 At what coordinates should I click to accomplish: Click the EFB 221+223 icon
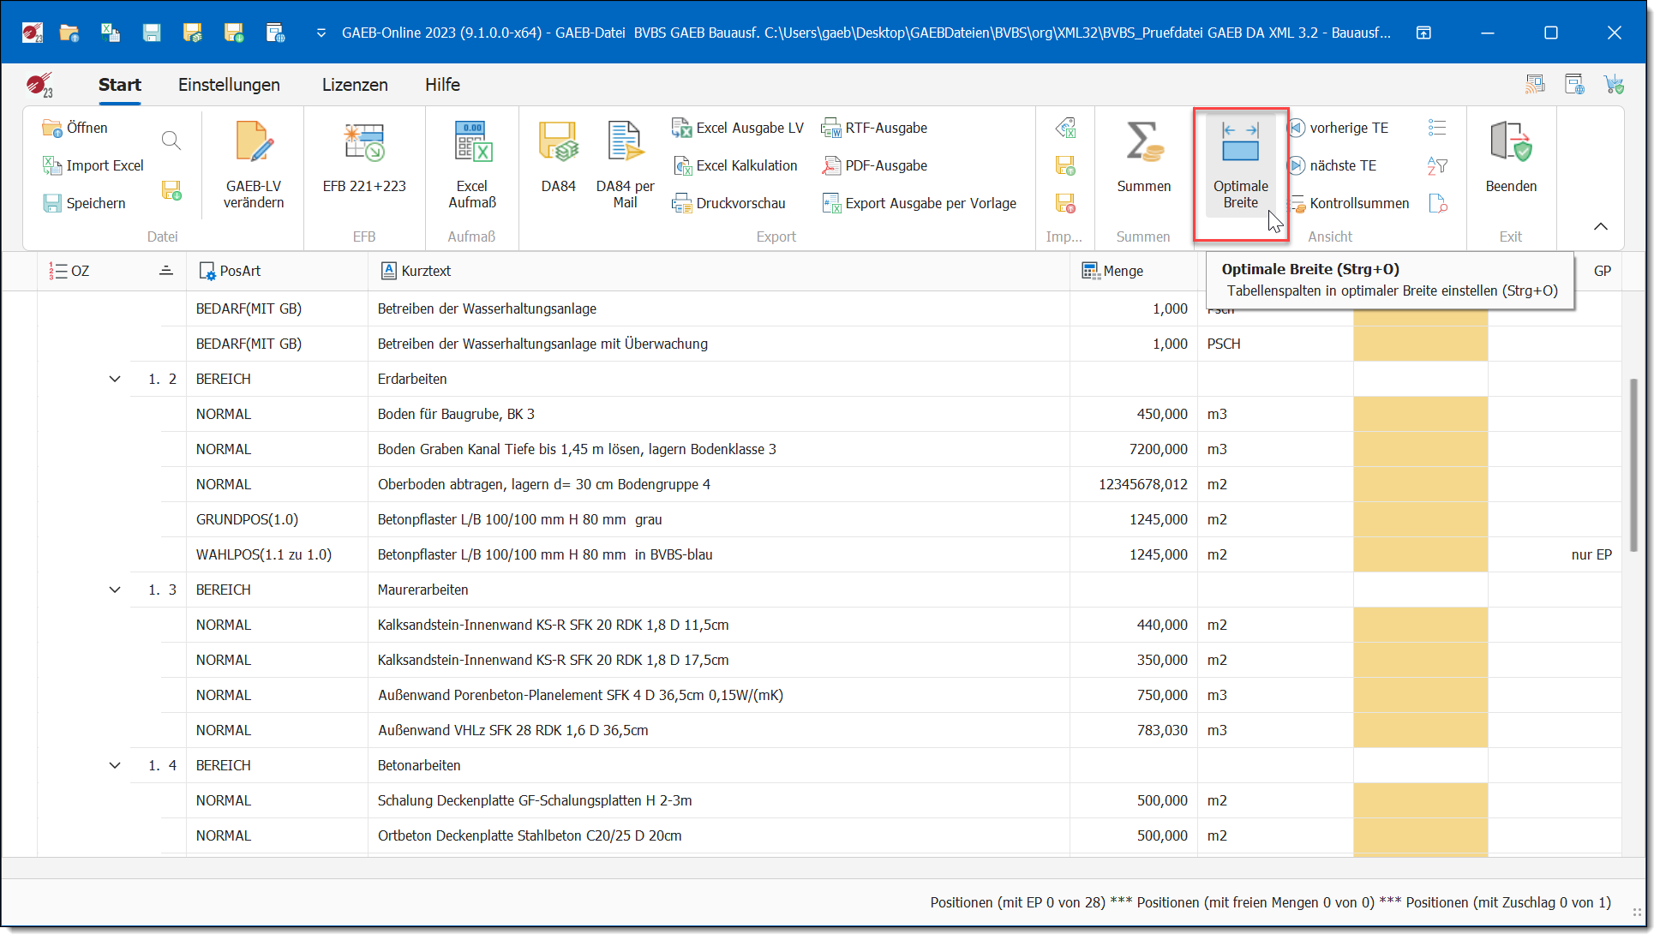(x=364, y=144)
